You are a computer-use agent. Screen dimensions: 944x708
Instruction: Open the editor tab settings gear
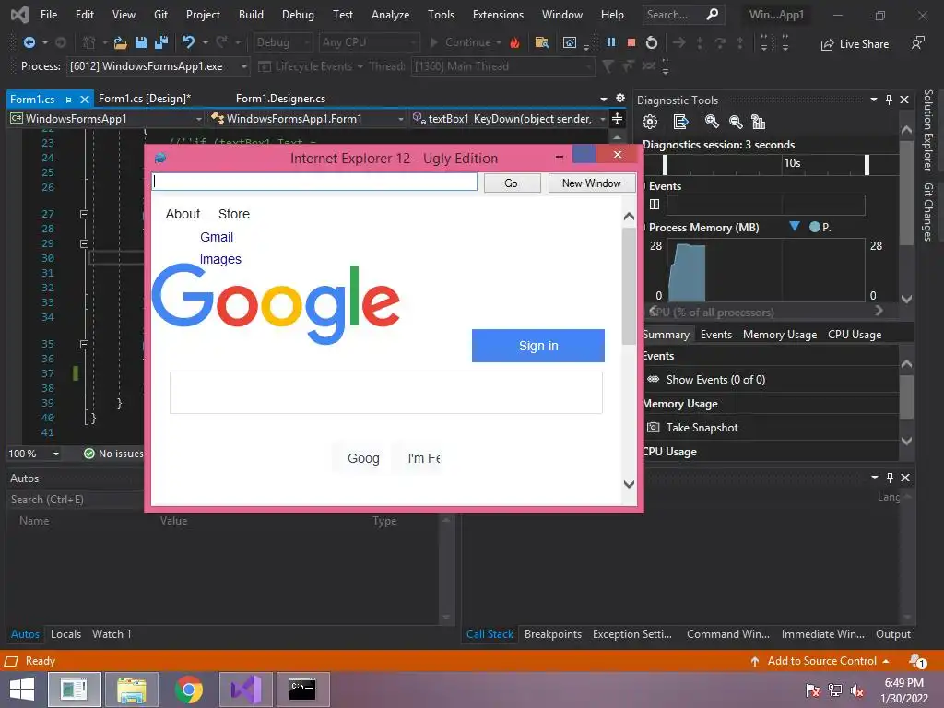[620, 98]
